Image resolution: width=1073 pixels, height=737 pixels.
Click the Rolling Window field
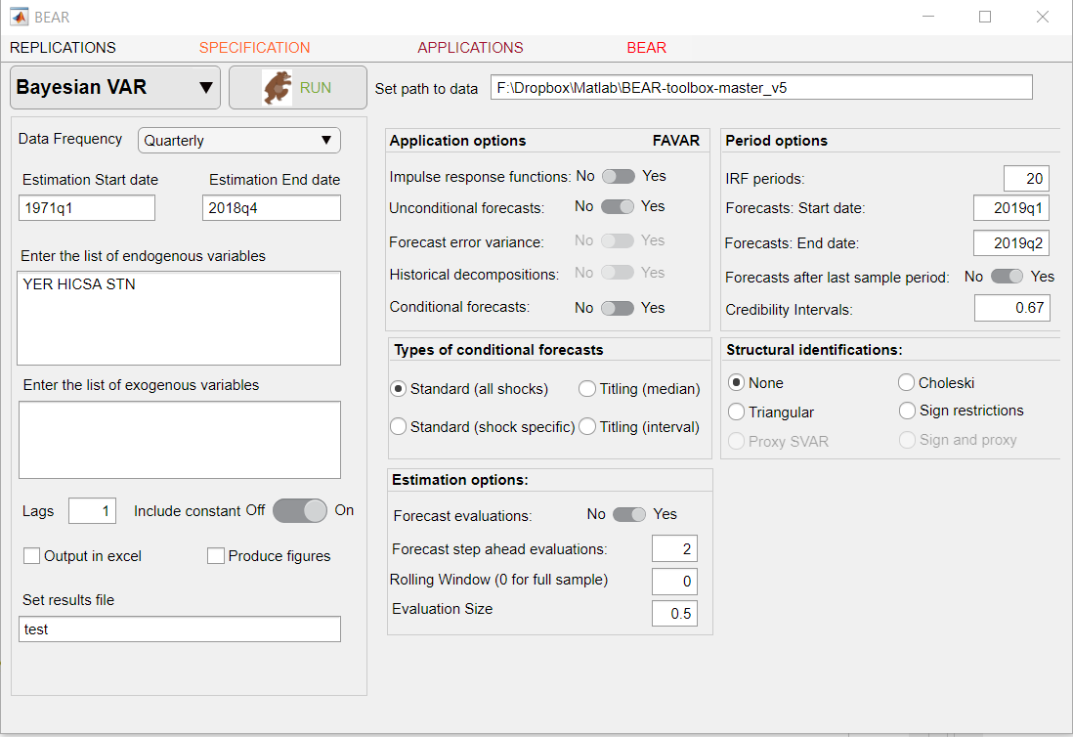(x=674, y=582)
